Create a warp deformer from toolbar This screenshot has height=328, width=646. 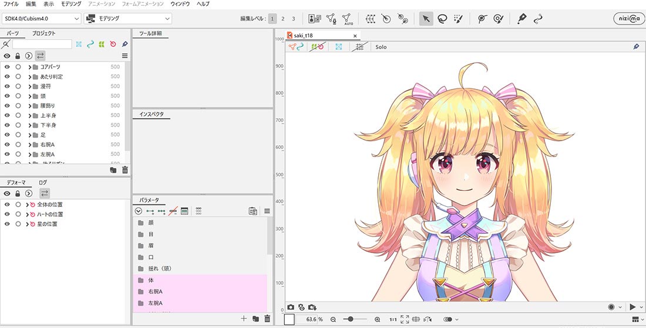point(371,19)
